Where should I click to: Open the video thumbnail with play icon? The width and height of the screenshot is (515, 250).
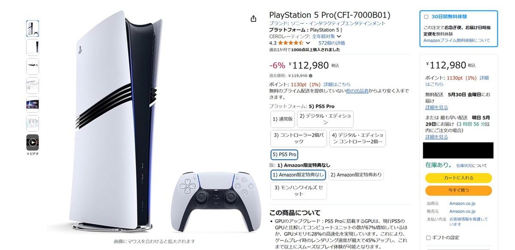pyautogui.click(x=33, y=142)
